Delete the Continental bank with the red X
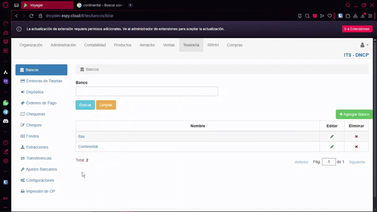The height and width of the screenshot is (212, 377). tap(356, 147)
